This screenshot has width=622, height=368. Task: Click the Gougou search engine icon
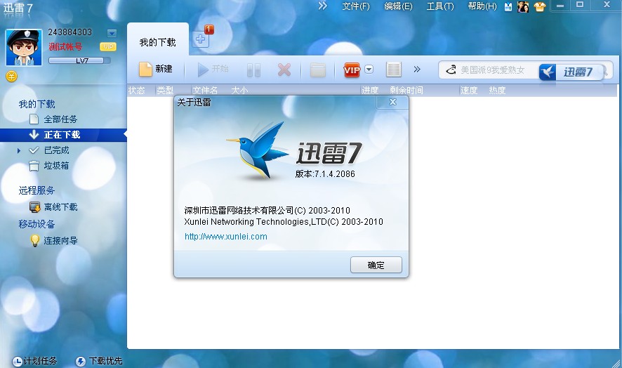pyautogui.click(x=451, y=70)
